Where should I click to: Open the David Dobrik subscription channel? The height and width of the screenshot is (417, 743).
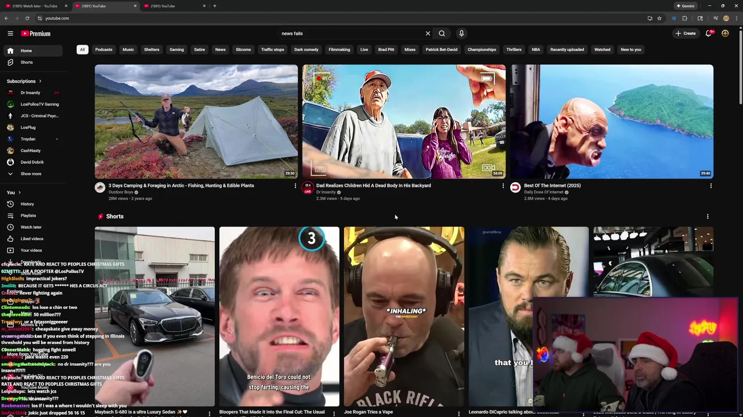(34, 162)
